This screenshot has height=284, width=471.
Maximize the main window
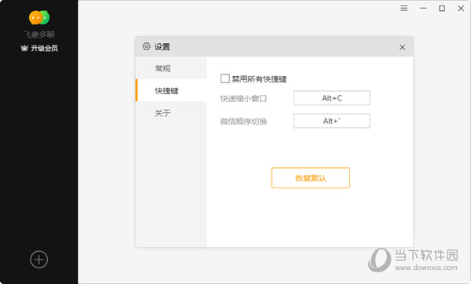442,9
